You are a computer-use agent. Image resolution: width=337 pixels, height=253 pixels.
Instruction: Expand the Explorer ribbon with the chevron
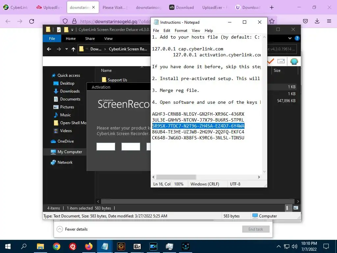290,38
